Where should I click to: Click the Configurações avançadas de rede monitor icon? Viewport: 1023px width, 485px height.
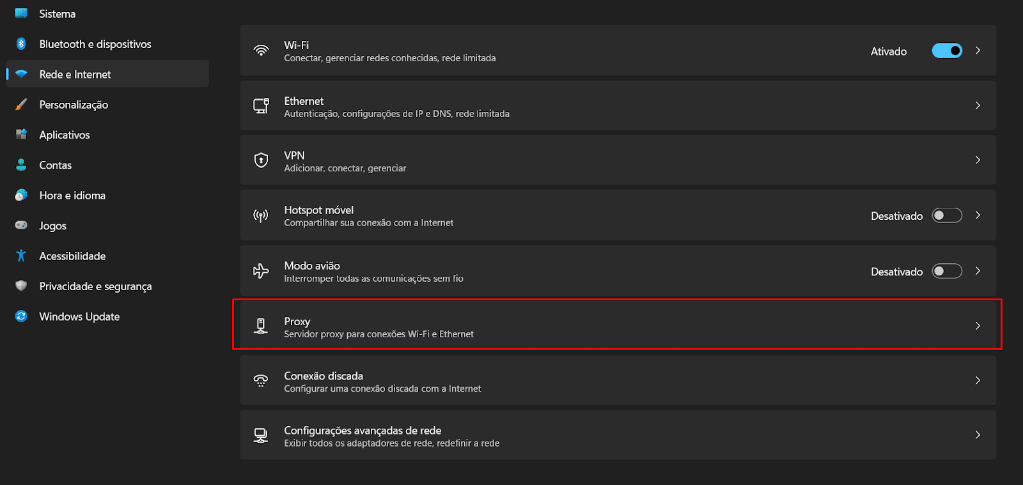click(x=261, y=435)
